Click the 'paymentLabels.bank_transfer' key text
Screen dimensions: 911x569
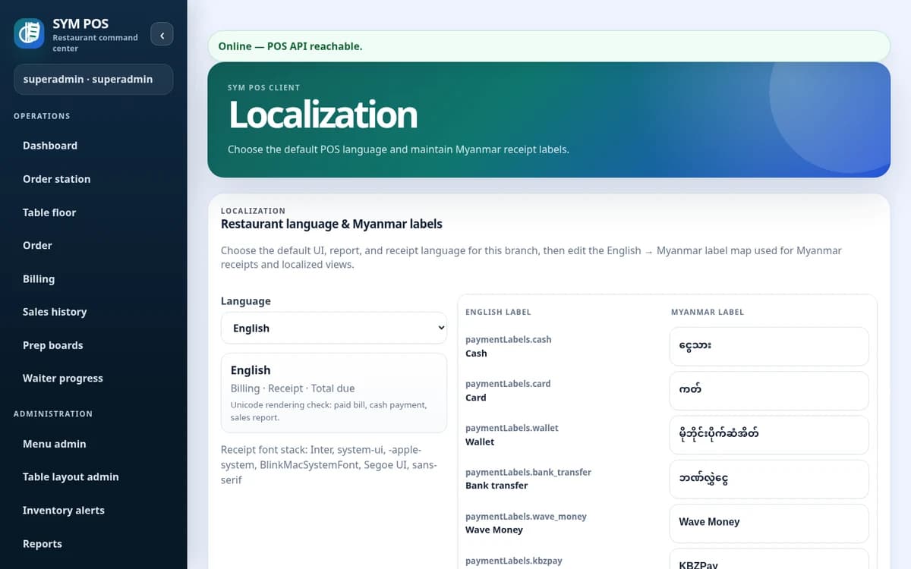click(528, 472)
